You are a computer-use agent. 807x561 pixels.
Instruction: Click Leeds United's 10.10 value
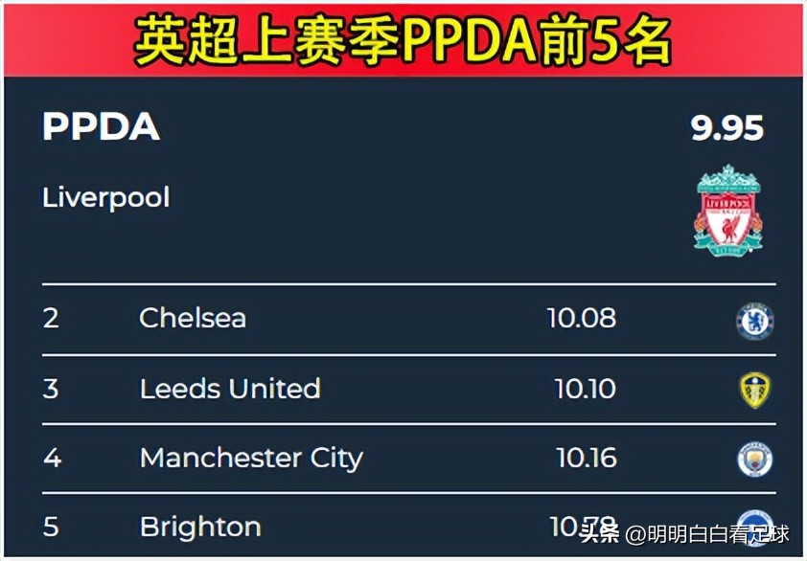[586, 389]
